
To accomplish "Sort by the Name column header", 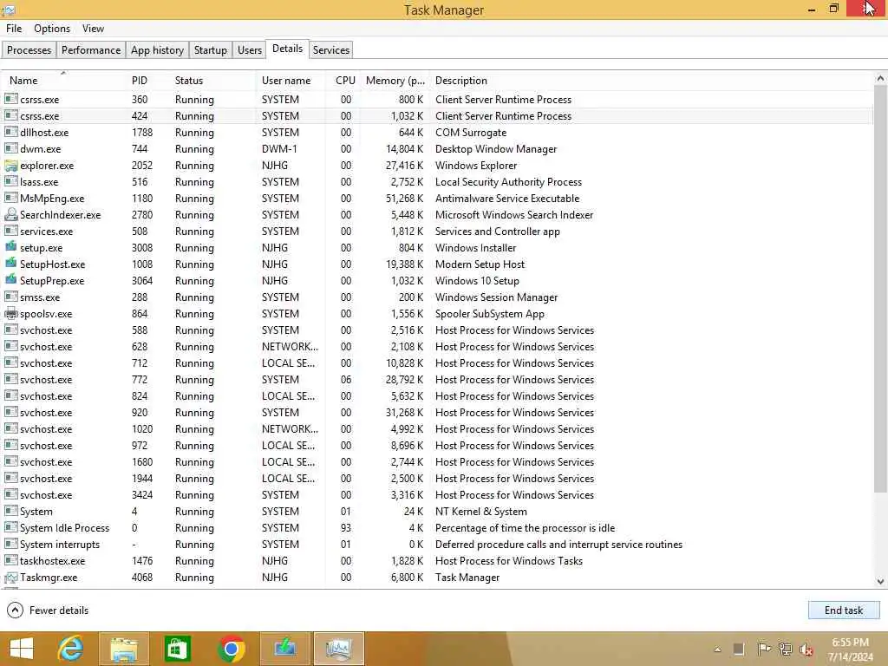I will 63,81.
